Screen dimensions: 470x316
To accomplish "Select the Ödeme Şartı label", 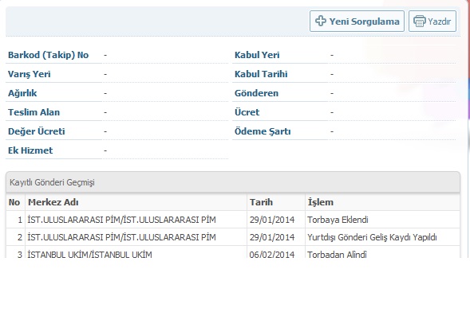I will [x=263, y=131].
